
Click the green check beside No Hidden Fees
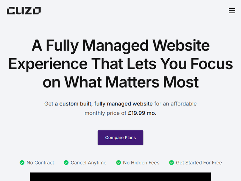click(x=119, y=163)
